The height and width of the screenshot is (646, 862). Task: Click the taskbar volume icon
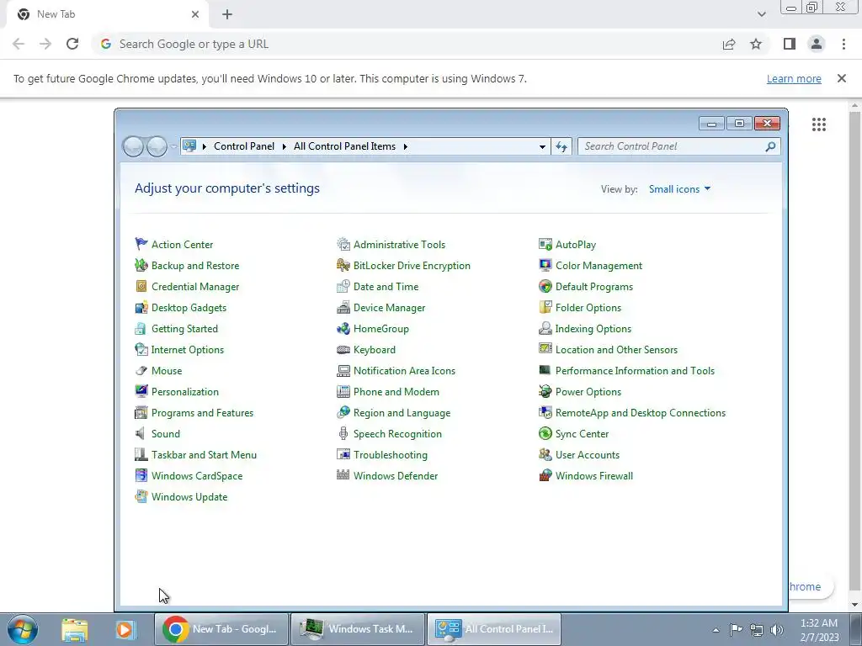[x=777, y=630]
